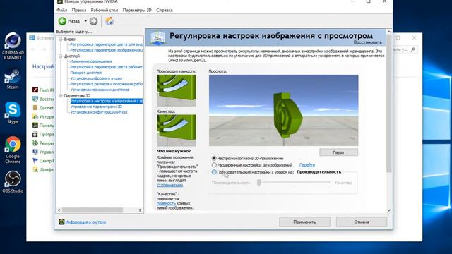Screen dimensions: 452x254
Task: Click the search magnifier in background window
Action: coord(413,49)
